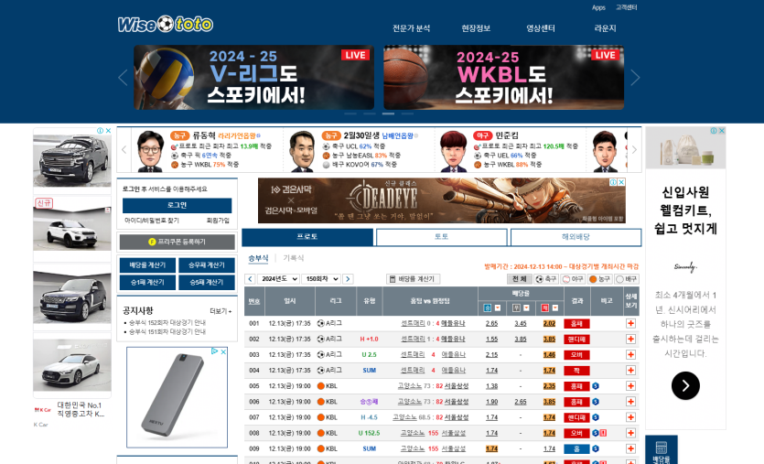Viewport: 764px width, 464px height.
Task: Switch to the 해외배당 tab
Action: 576,237
